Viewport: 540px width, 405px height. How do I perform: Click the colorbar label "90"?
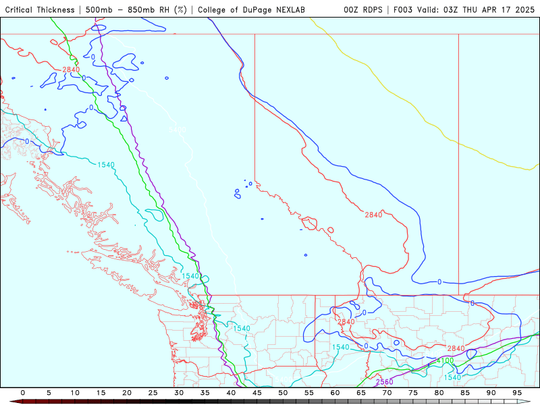tap(491, 393)
